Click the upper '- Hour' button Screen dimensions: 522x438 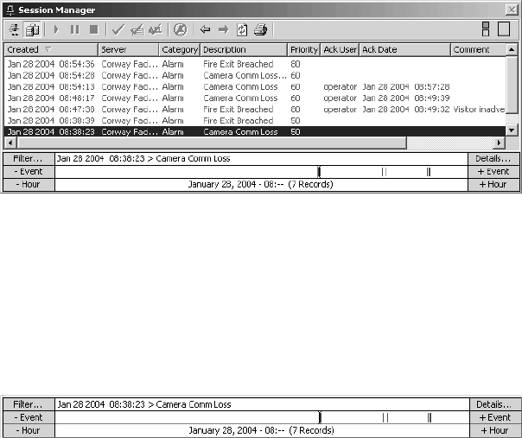pos(29,185)
